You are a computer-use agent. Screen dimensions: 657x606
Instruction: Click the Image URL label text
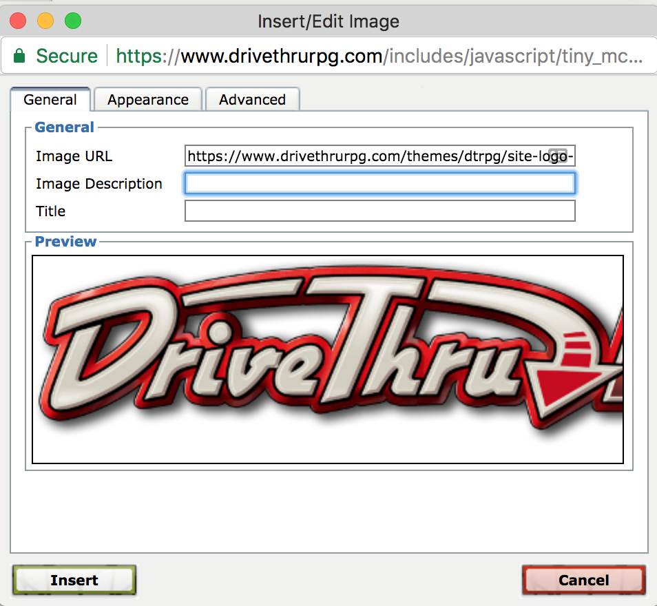74,156
